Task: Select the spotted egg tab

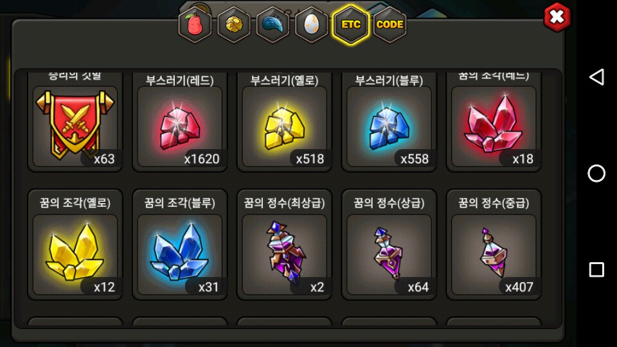Action: (312, 25)
